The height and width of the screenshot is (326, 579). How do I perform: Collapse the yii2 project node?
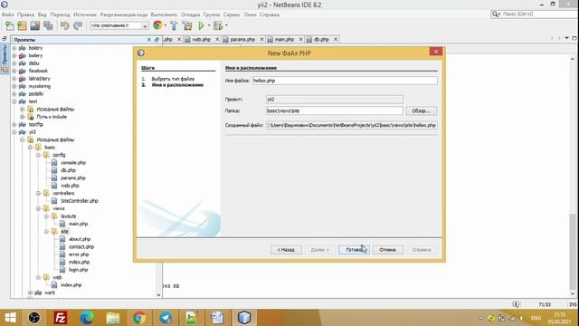pyautogui.click(x=14, y=132)
